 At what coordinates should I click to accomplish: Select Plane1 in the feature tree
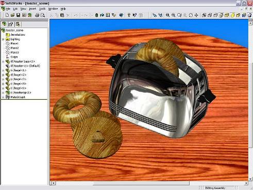click(x=14, y=43)
